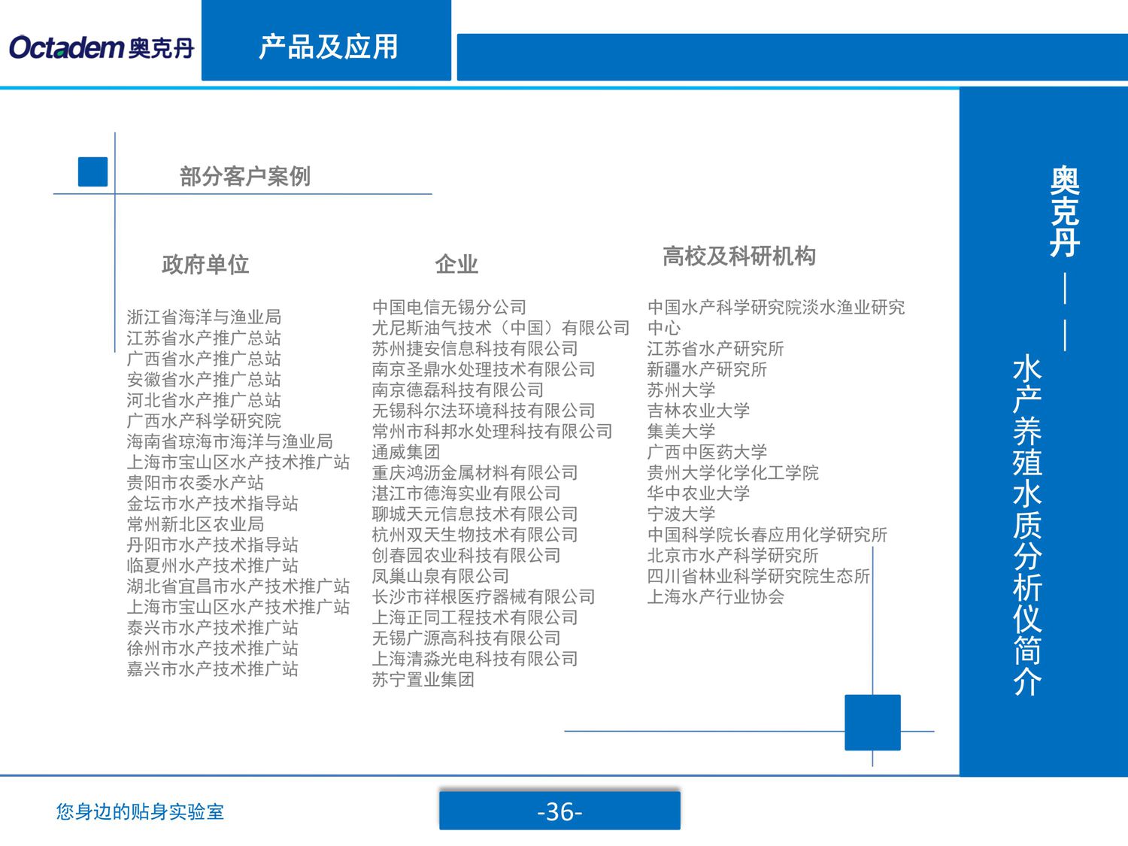The height and width of the screenshot is (846, 1128).
Task: Highlight the text 华中农业大学
Action: pyautogui.click(x=699, y=493)
